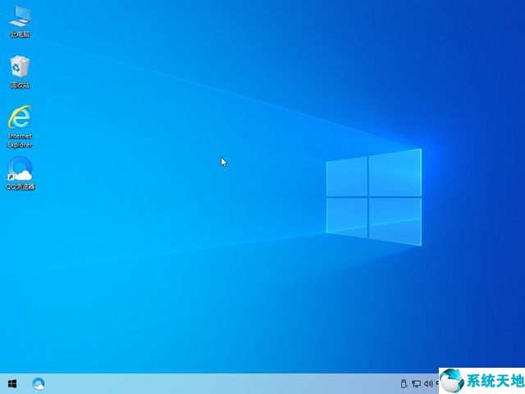Open the 此电脑 (This PC) desktop icon

click(x=20, y=21)
